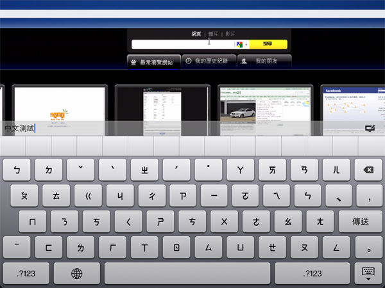The height and width of the screenshot is (288, 385).
Task: Tap the ㄐ key
Action: click(120, 196)
